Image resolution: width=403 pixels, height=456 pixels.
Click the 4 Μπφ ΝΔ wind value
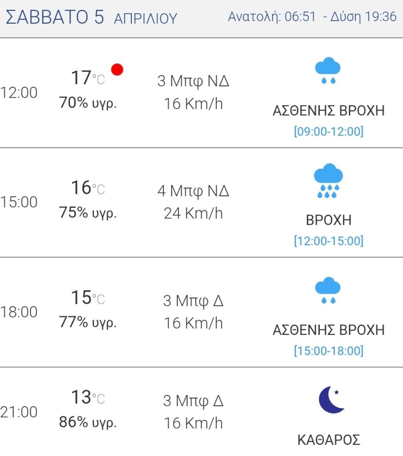(193, 191)
